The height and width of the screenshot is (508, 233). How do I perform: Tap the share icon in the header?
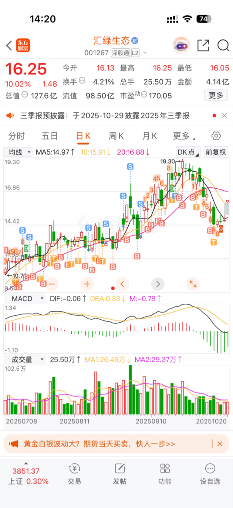click(203, 46)
